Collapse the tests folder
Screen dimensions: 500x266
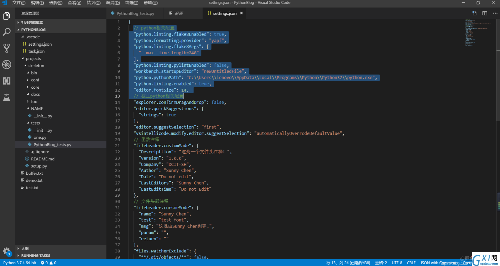click(x=35, y=123)
